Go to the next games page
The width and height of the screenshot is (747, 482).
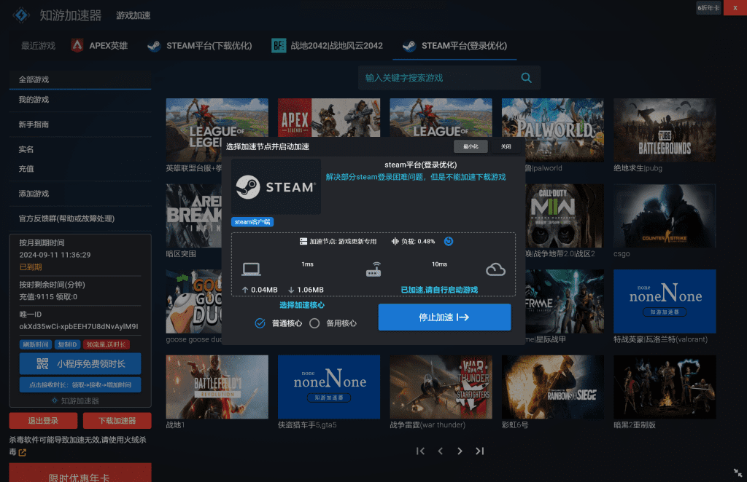tap(460, 451)
